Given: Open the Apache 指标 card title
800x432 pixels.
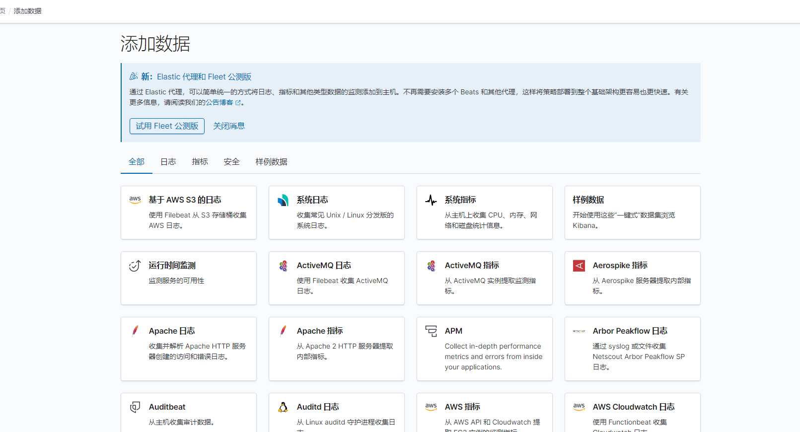Looking at the screenshot, I should 320,331.
